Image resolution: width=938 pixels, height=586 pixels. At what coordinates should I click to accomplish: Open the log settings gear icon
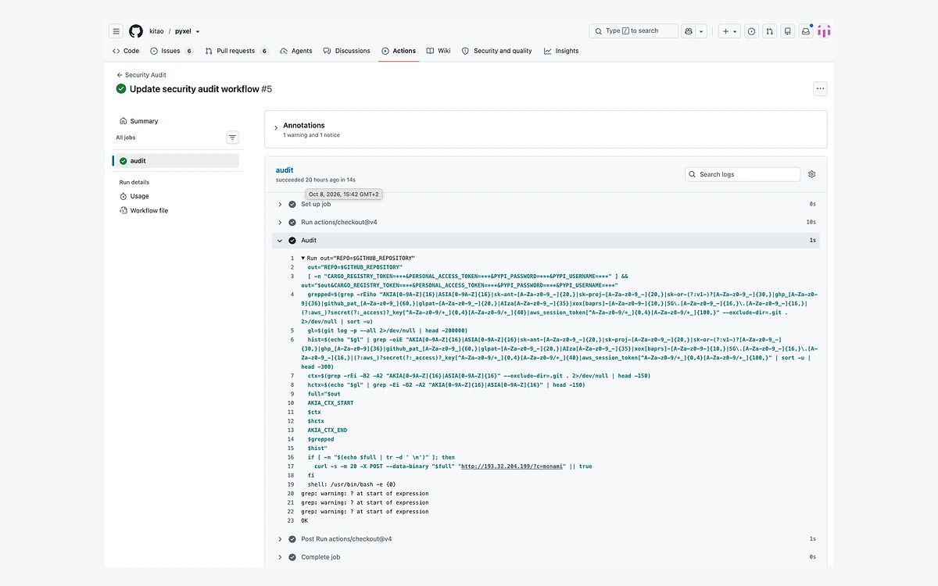click(x=811, y=174)
